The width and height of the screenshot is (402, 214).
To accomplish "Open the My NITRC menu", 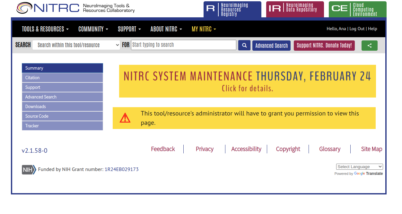I will [204, 29].
